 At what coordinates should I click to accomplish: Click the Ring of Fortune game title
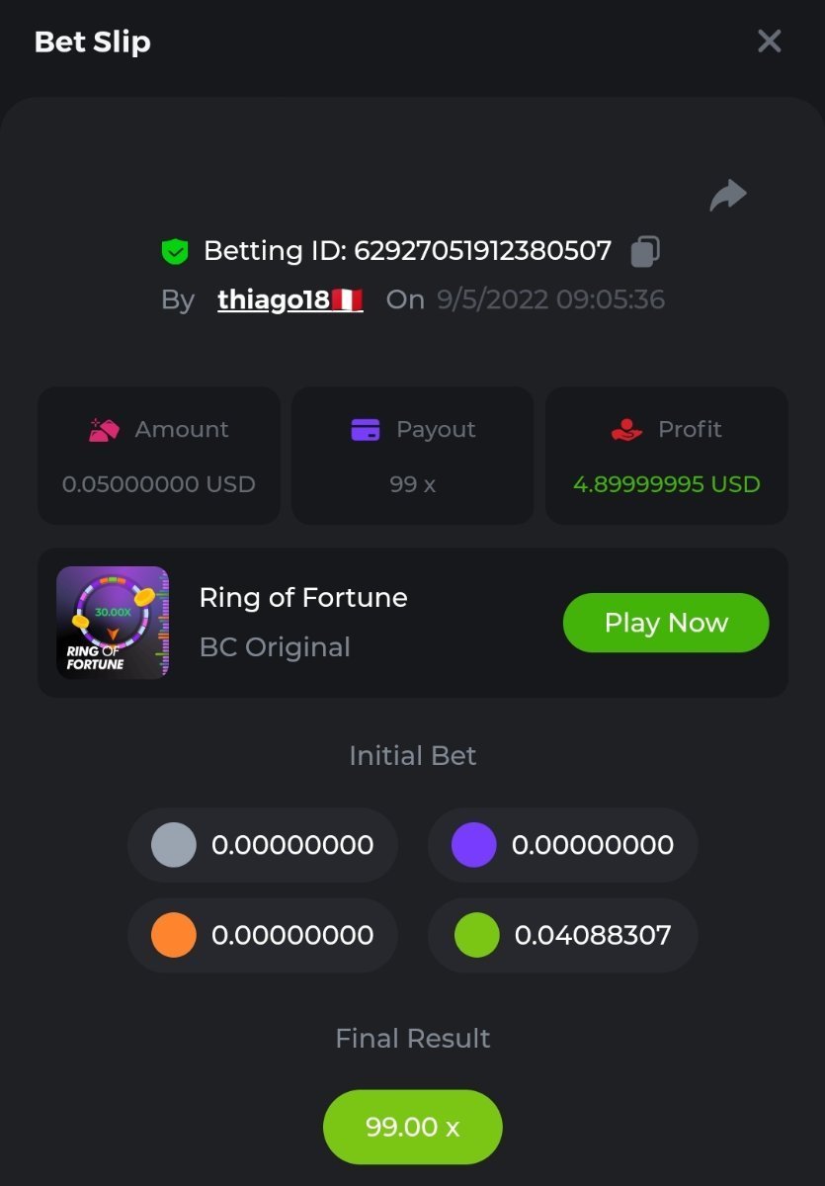pyautogui.click(x=303, y=598)
